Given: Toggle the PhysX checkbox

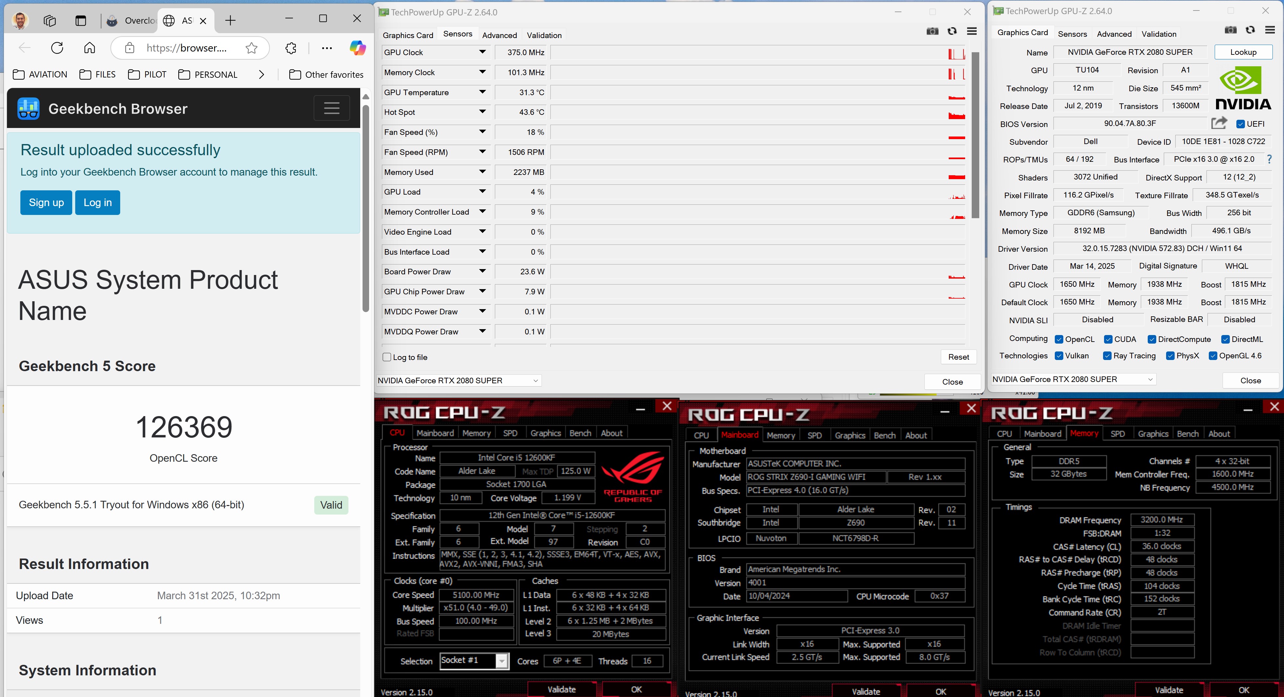Looking at the screenshot, I should point(1170,356).
